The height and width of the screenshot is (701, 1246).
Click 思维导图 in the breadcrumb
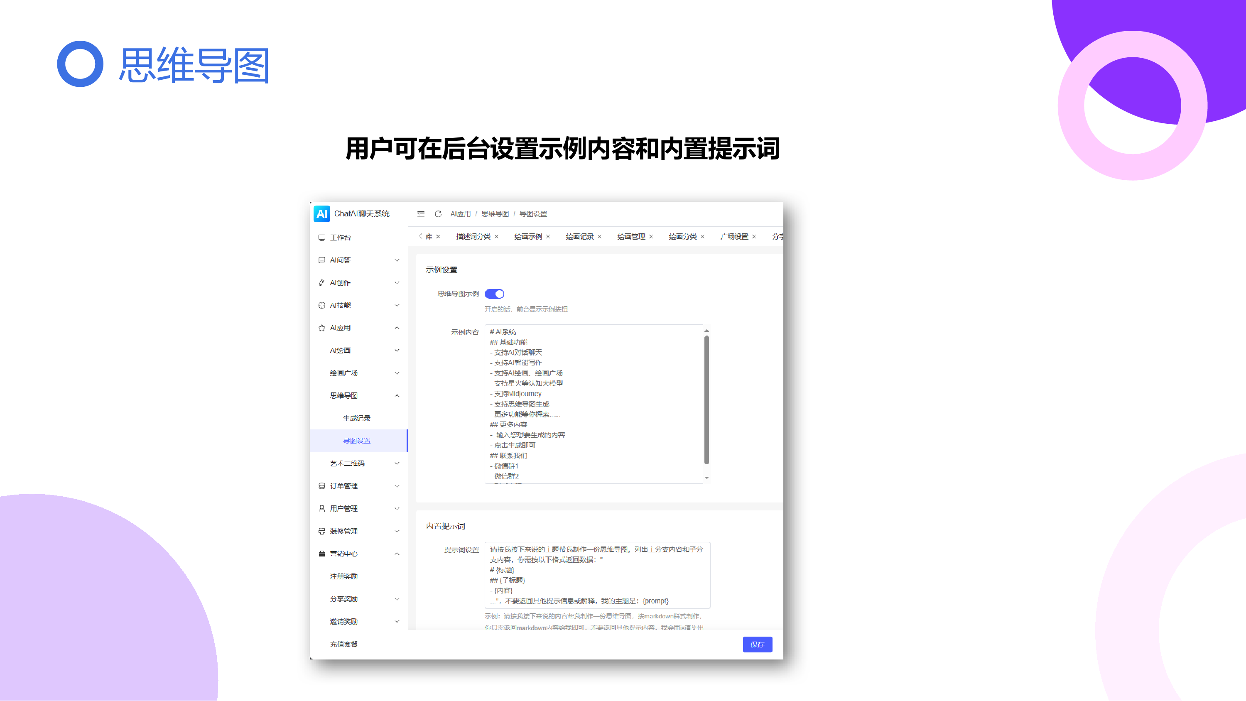pos(495,214)
